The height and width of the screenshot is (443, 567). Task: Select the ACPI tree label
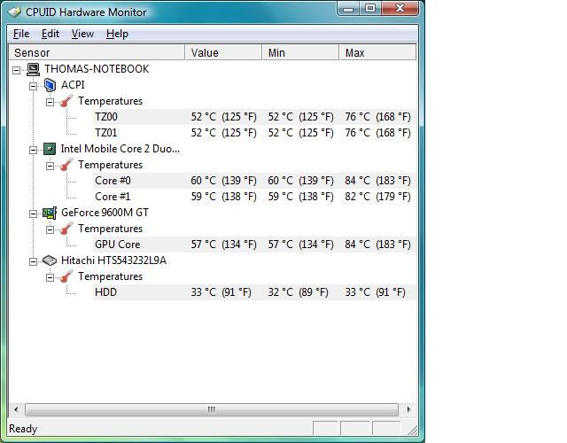pos(73,85)
